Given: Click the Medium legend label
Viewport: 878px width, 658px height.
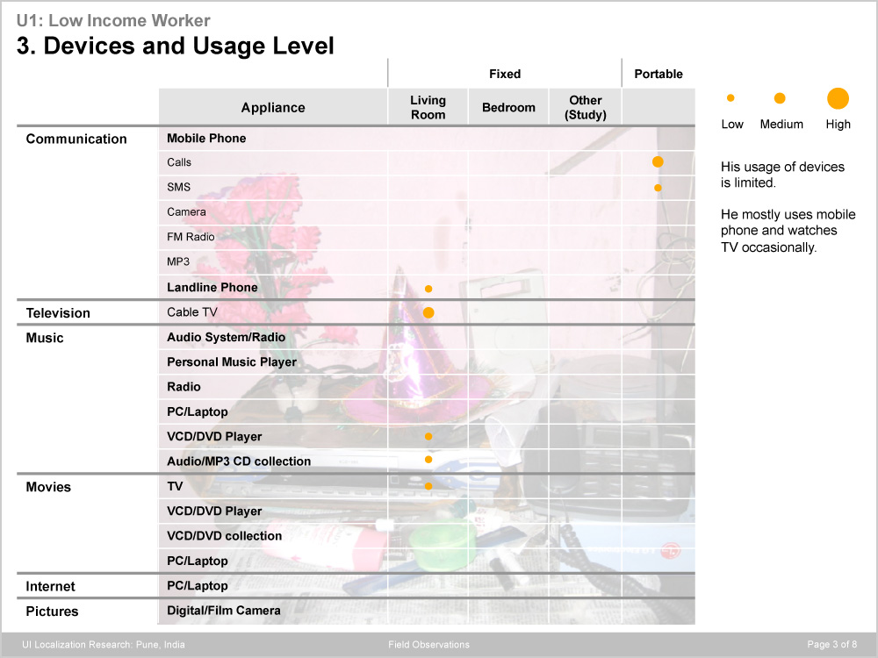Looking at the screenshot, I should coord(781,125).
